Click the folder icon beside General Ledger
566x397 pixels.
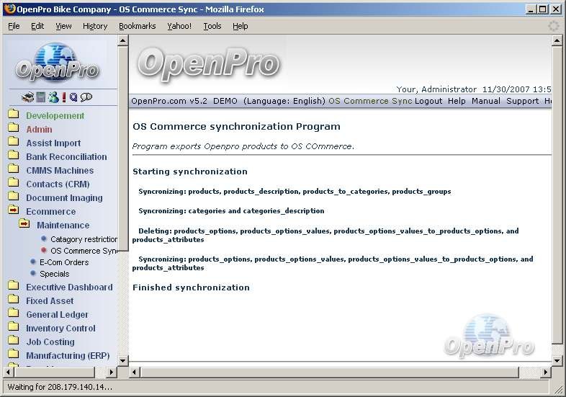pyautogui.click(x=13, y=314)
